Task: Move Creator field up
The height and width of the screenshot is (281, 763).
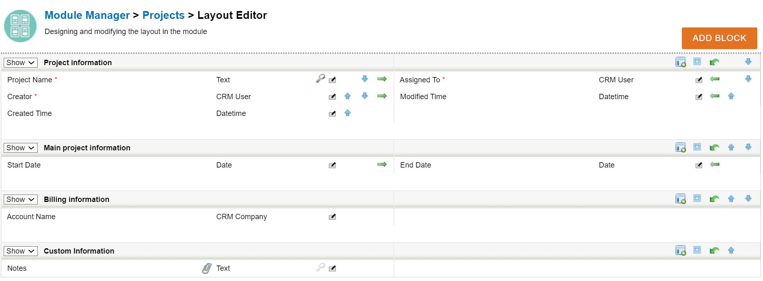Action: coord(347,96)
